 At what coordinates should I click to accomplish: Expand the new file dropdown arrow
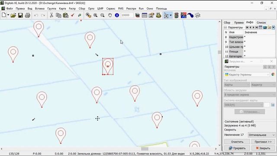8,16
